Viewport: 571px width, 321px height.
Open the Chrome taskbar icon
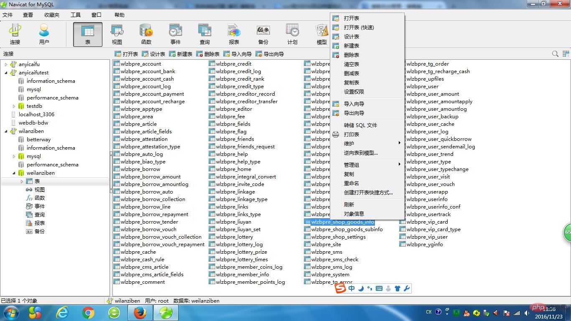pyautogui.click(x=88, y=313)
